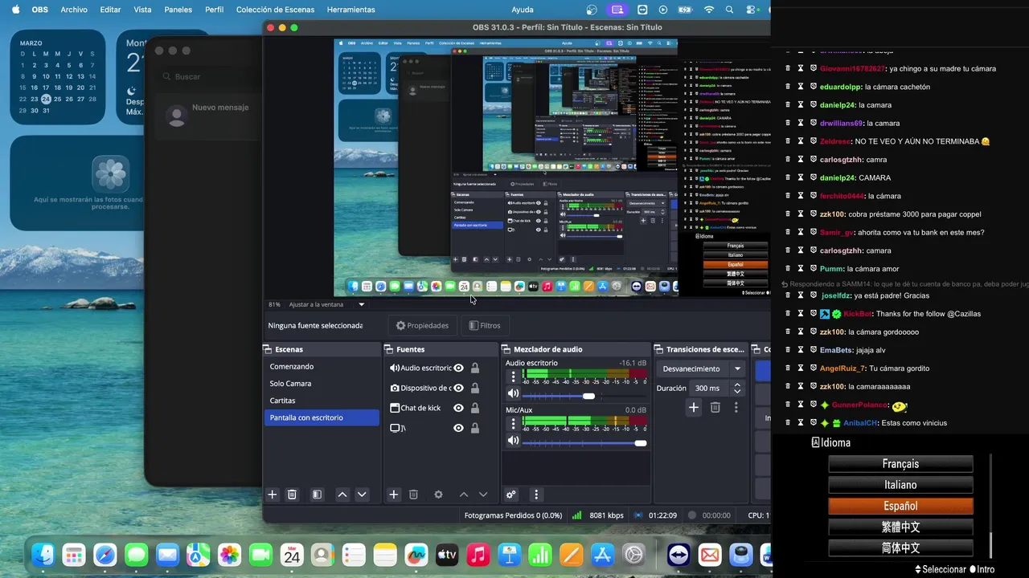Lock the Audio escritorio source
The height and width of the screenshot is (578, 1029).
point(475,368)
